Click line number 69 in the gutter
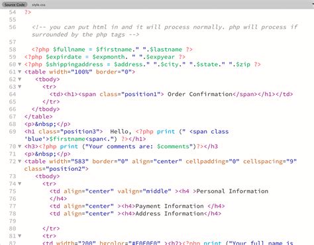 [x=13, y=132]
